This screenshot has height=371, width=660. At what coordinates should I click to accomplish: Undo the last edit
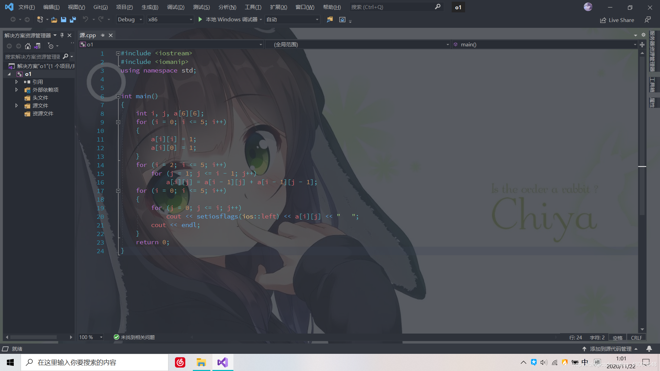click(x=86, y=20)
